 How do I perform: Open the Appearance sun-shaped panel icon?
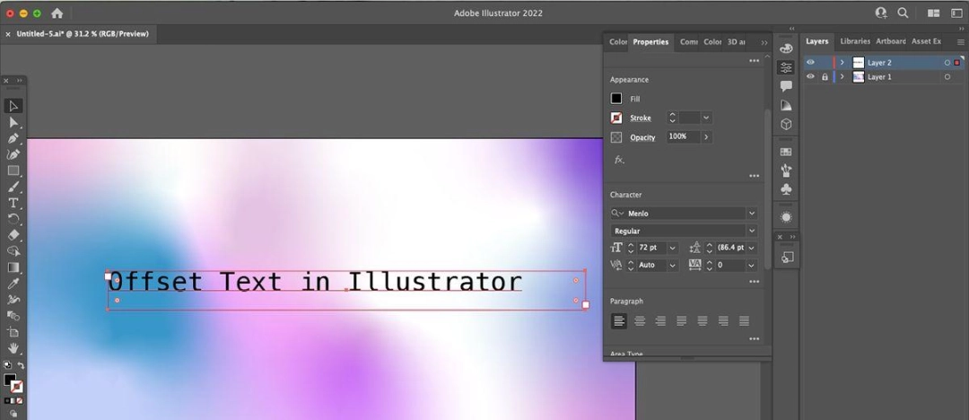[786, 217]
